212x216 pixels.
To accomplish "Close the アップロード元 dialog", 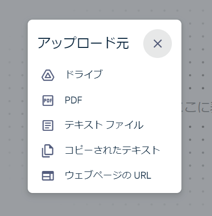I will click(x=158, y=44).
